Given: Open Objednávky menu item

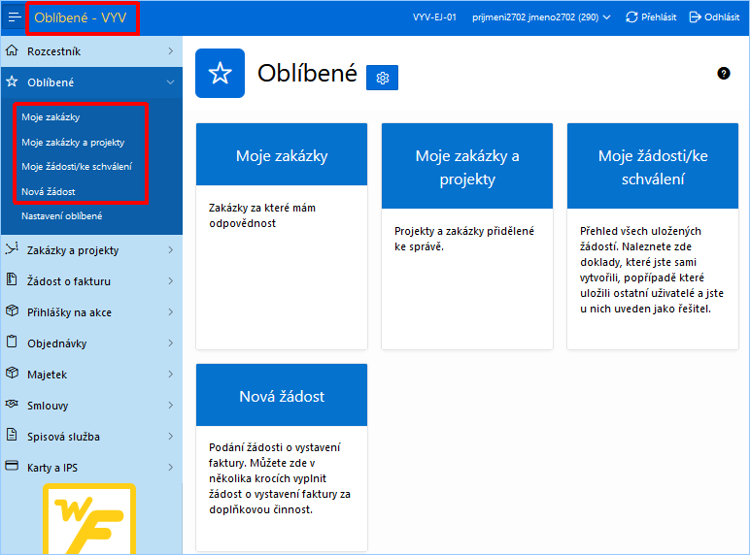Looking at the screenshot, I should 91,343.
